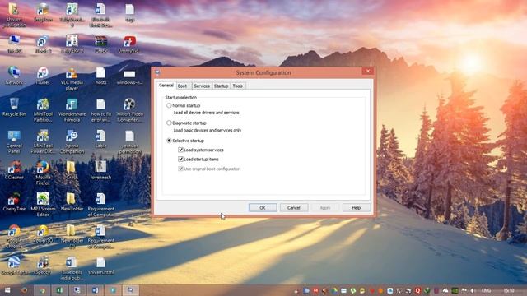Select the hosts file icon
Screen dimensions: 527x296
pyautogui.click(x=100, y=76)
